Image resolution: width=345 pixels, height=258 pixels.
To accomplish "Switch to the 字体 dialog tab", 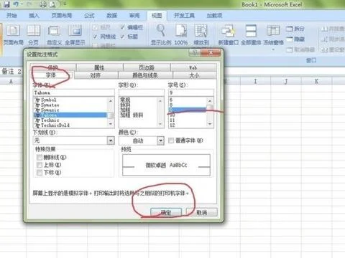I will 50,75.
